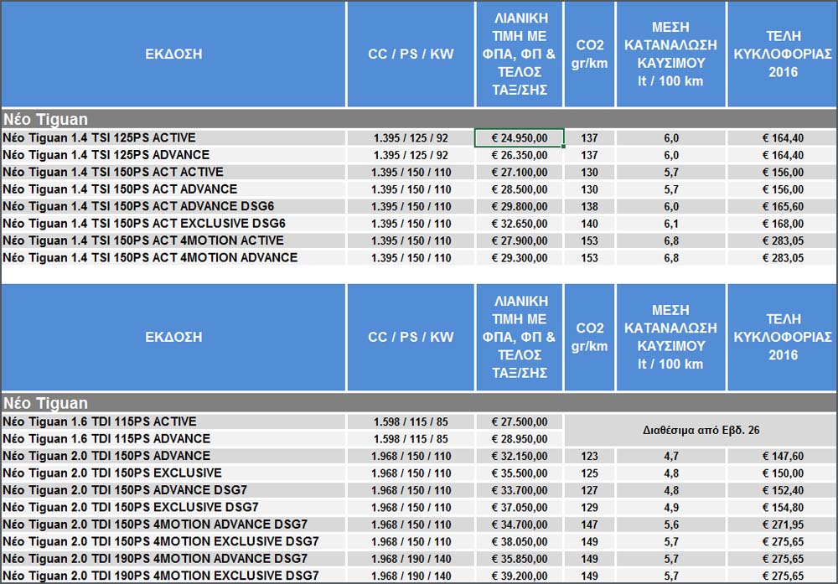
Task: Select the bottom ΜΕΣΗ ΚΑΤΑΝΑΛΩΣΗ ΚΑΥΣΙΜΟΥ header
Action: pyautogui.click(x=670, y=337)
